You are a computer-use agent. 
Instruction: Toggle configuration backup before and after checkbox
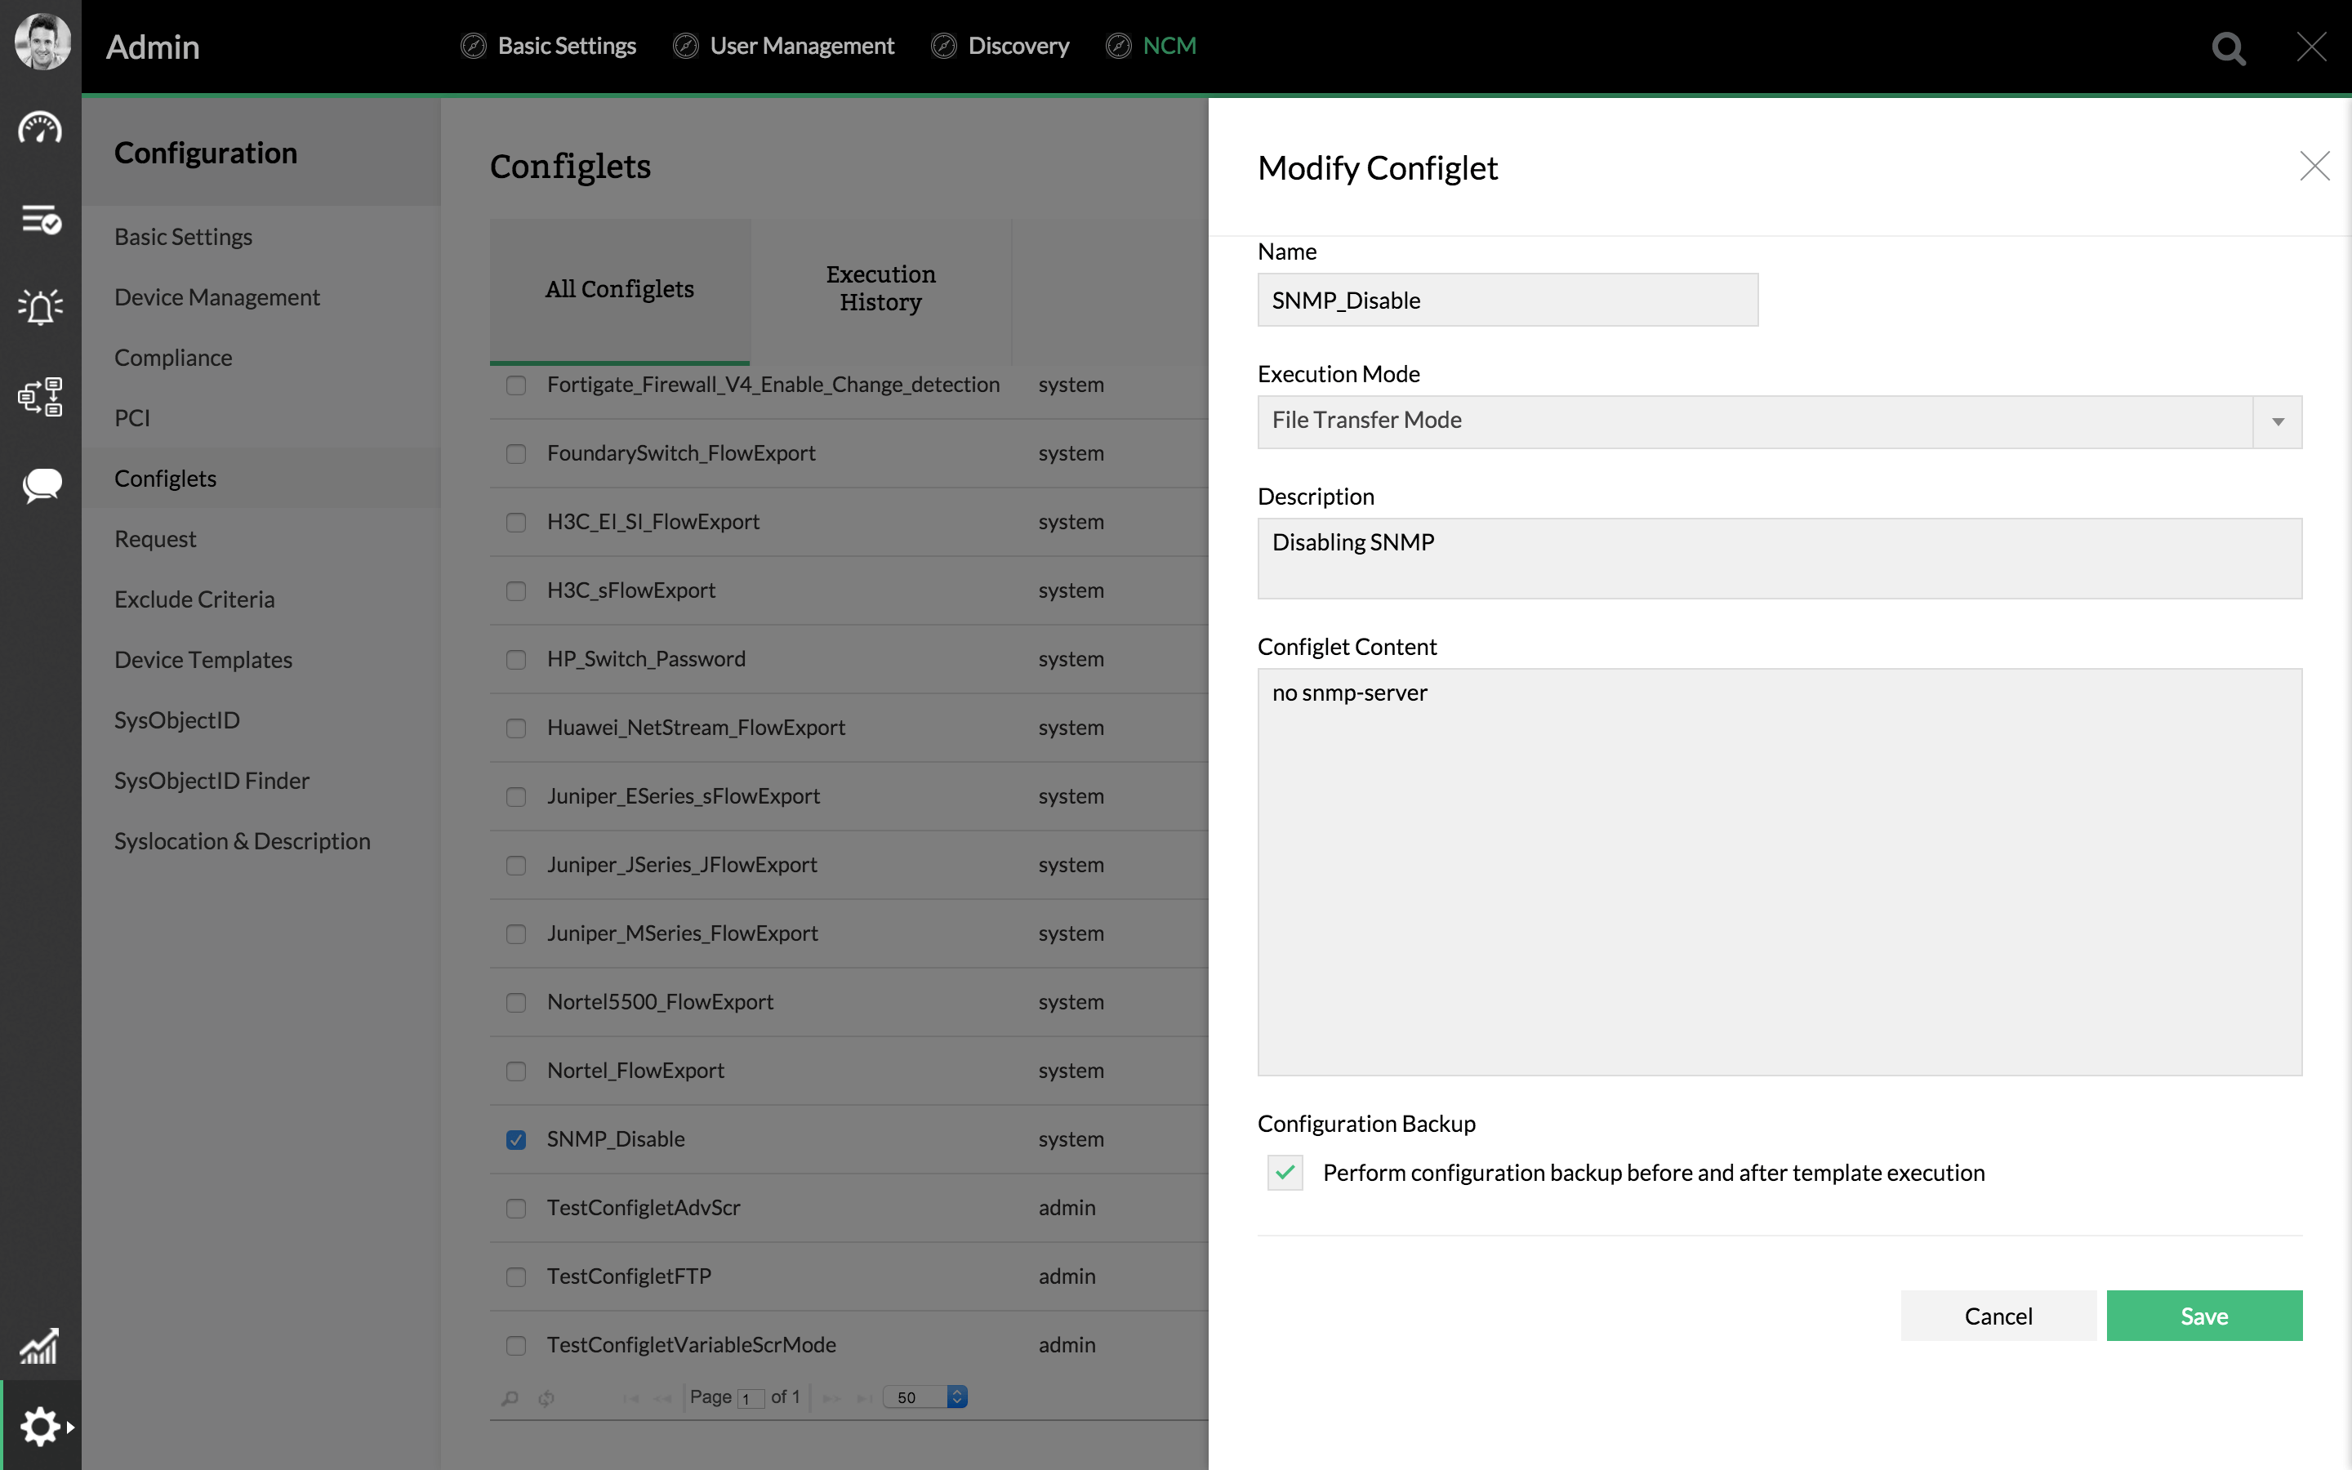coord(1285,1174)
